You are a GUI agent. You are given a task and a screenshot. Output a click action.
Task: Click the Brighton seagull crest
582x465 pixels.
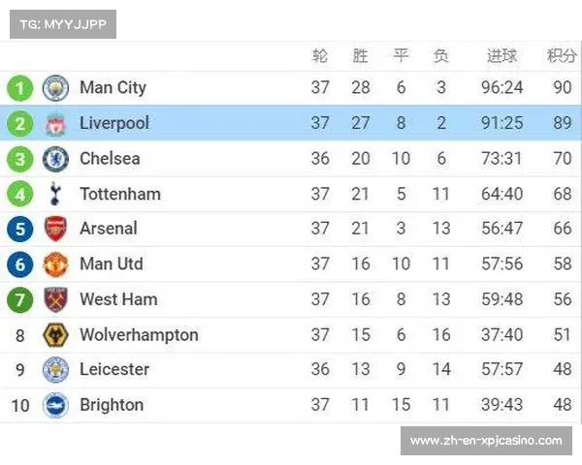[55, 405]
